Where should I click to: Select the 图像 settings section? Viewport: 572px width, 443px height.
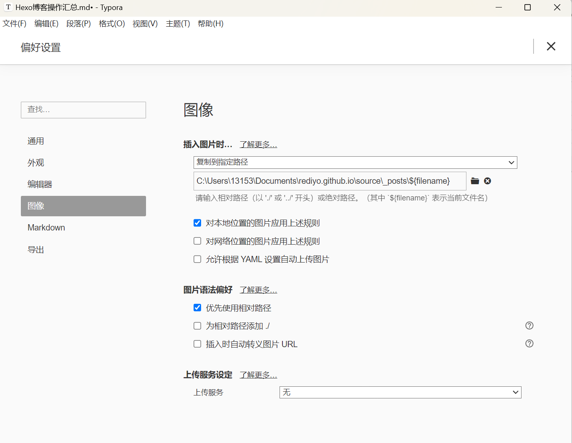(83, 206)
